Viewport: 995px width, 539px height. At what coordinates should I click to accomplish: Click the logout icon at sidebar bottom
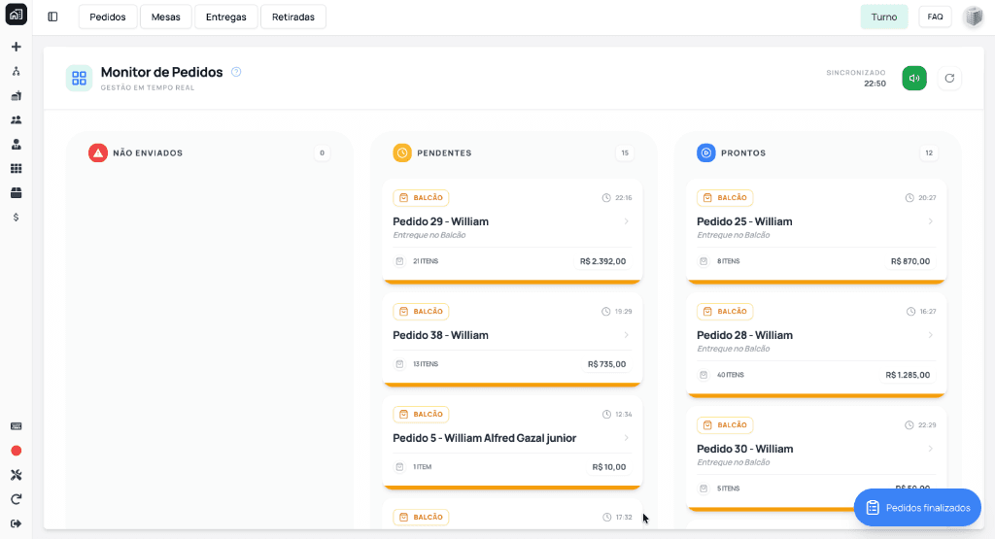click(17, 523)
